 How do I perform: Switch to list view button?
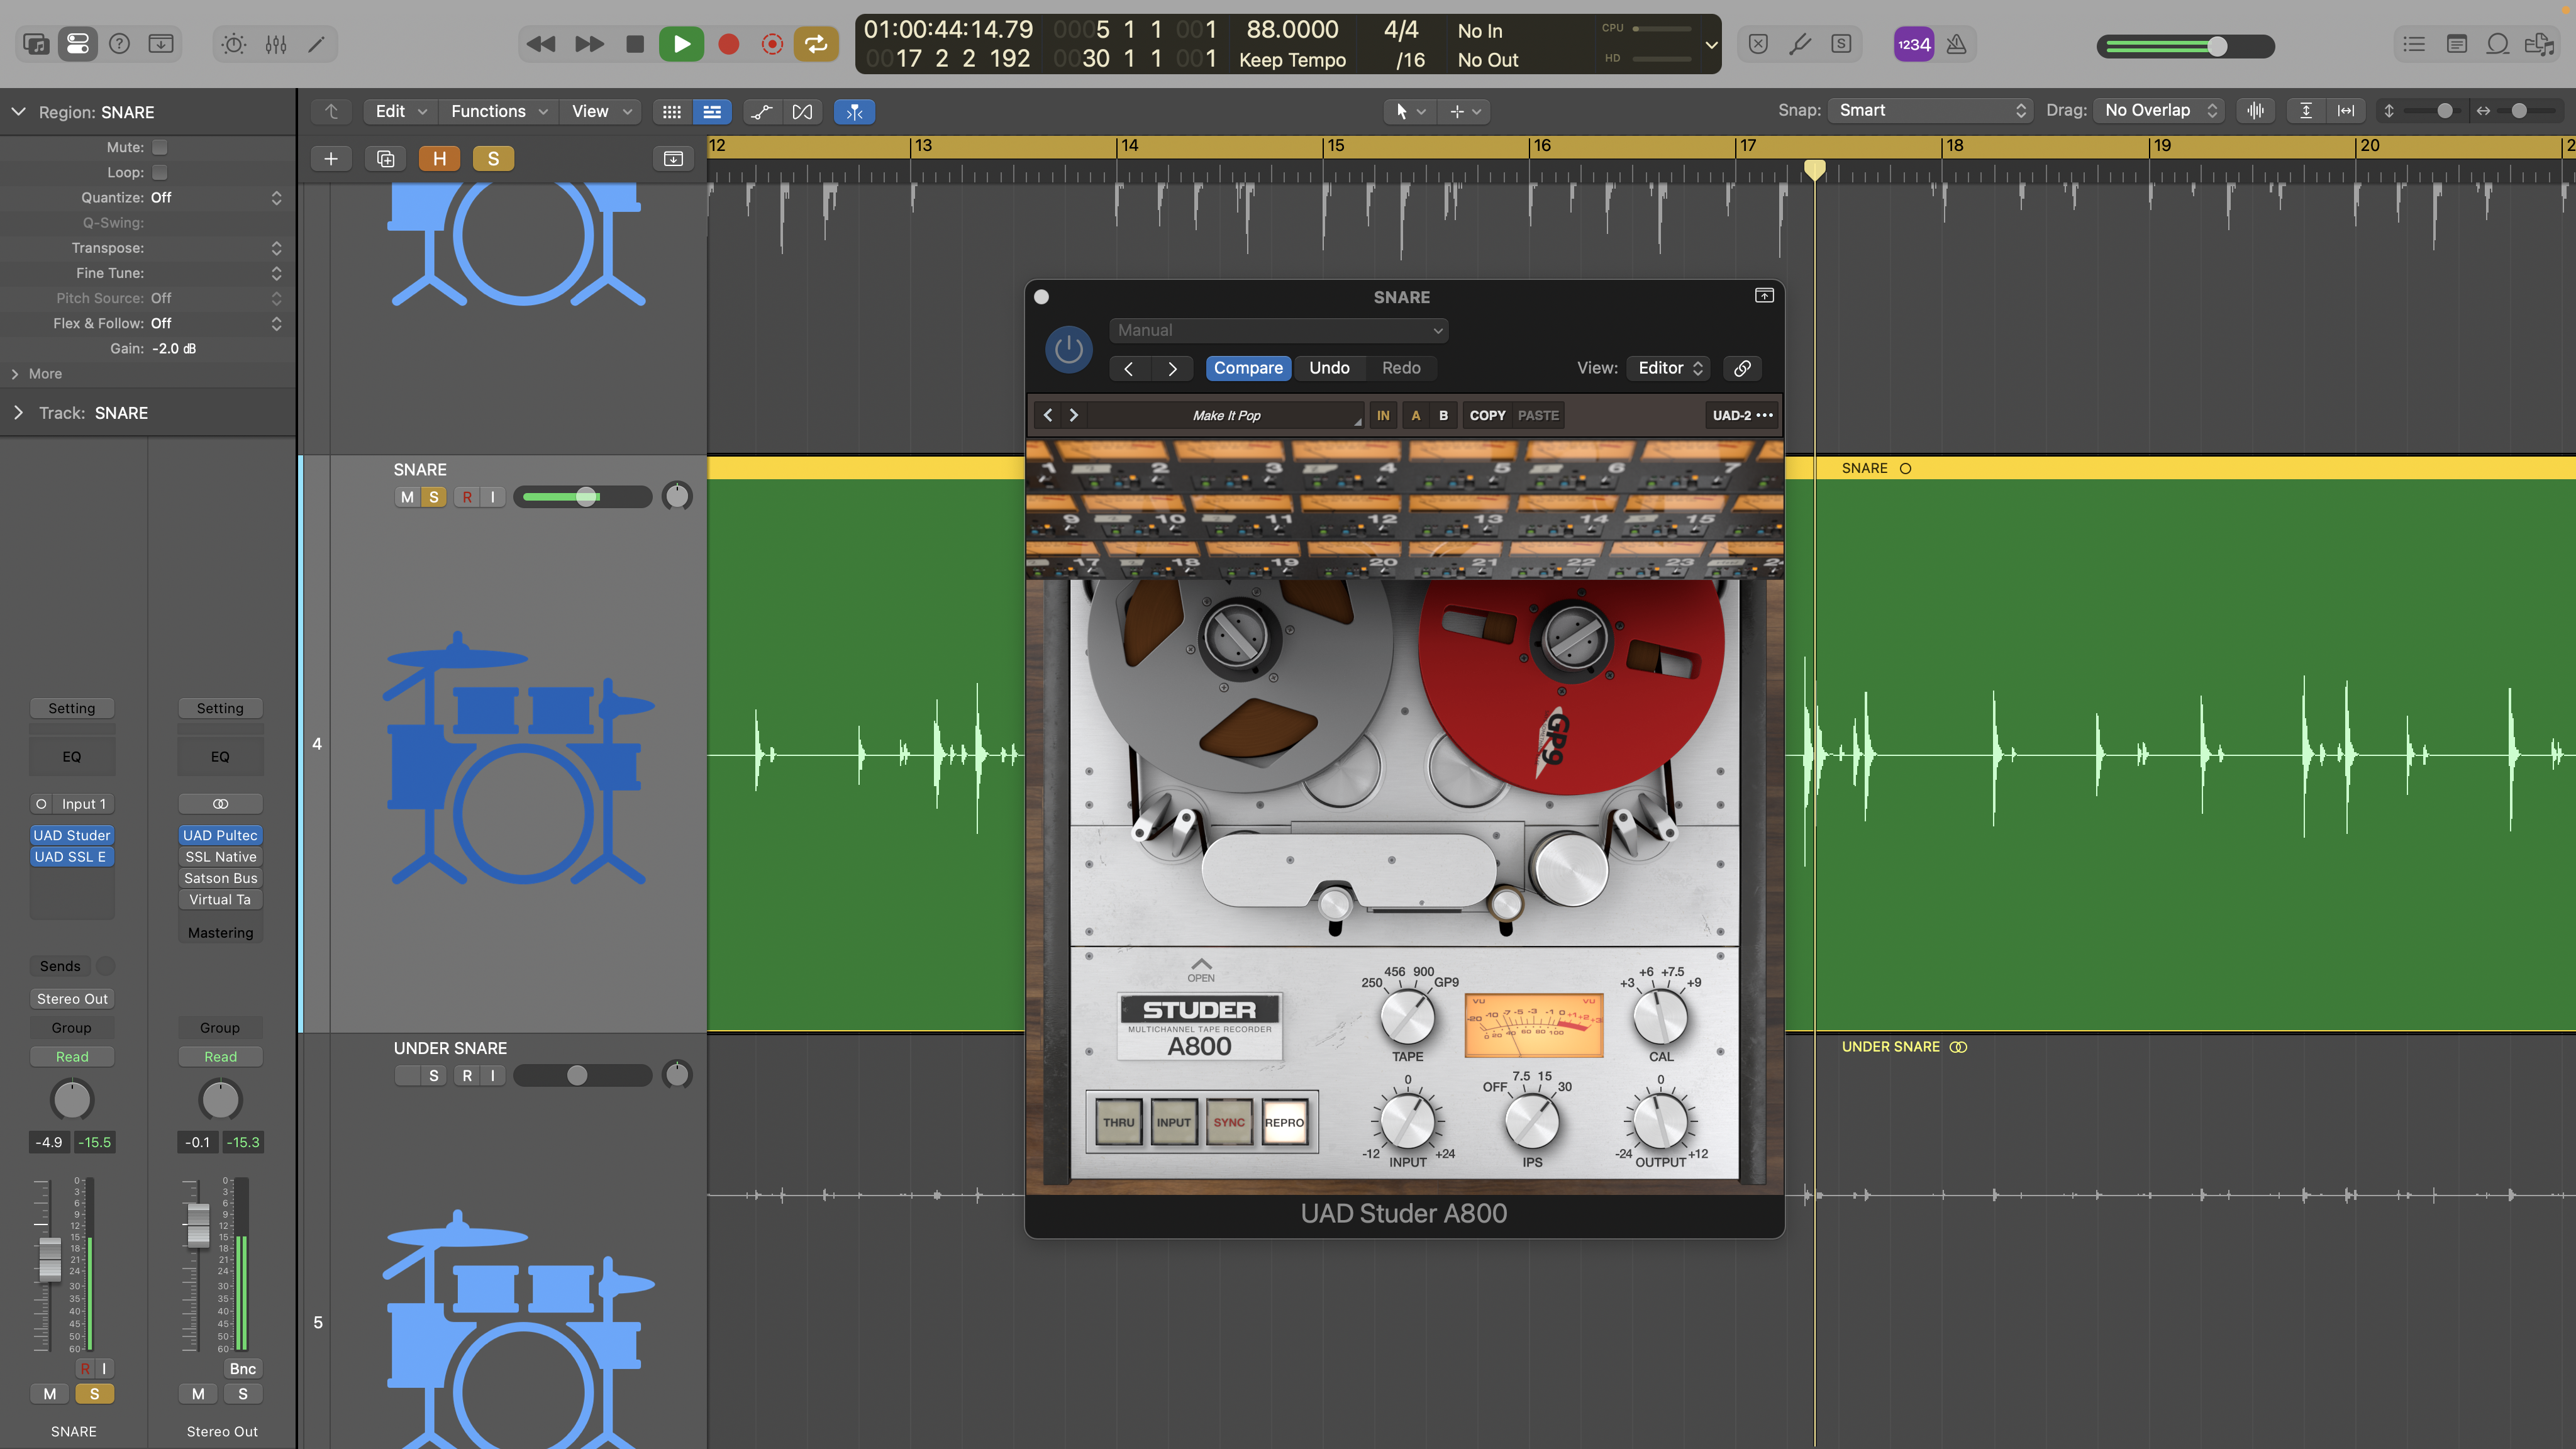coord(712,112)
